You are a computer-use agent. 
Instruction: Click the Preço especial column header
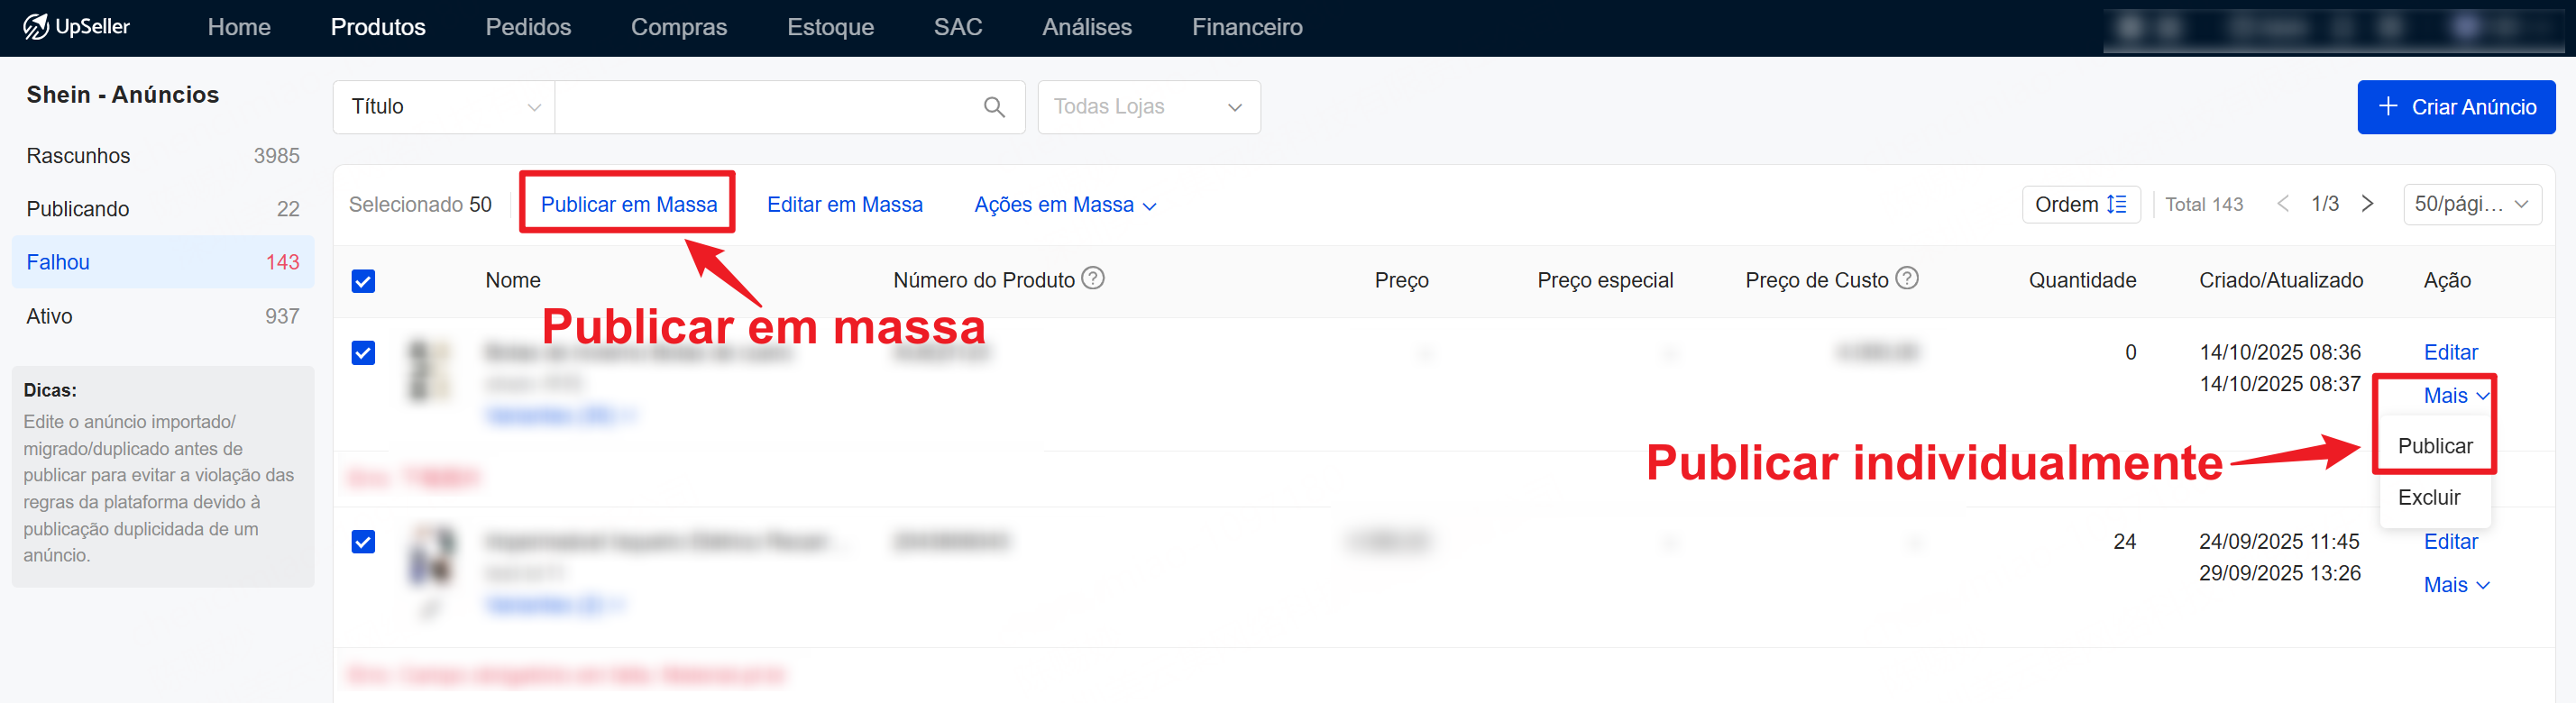(1605, 281)
